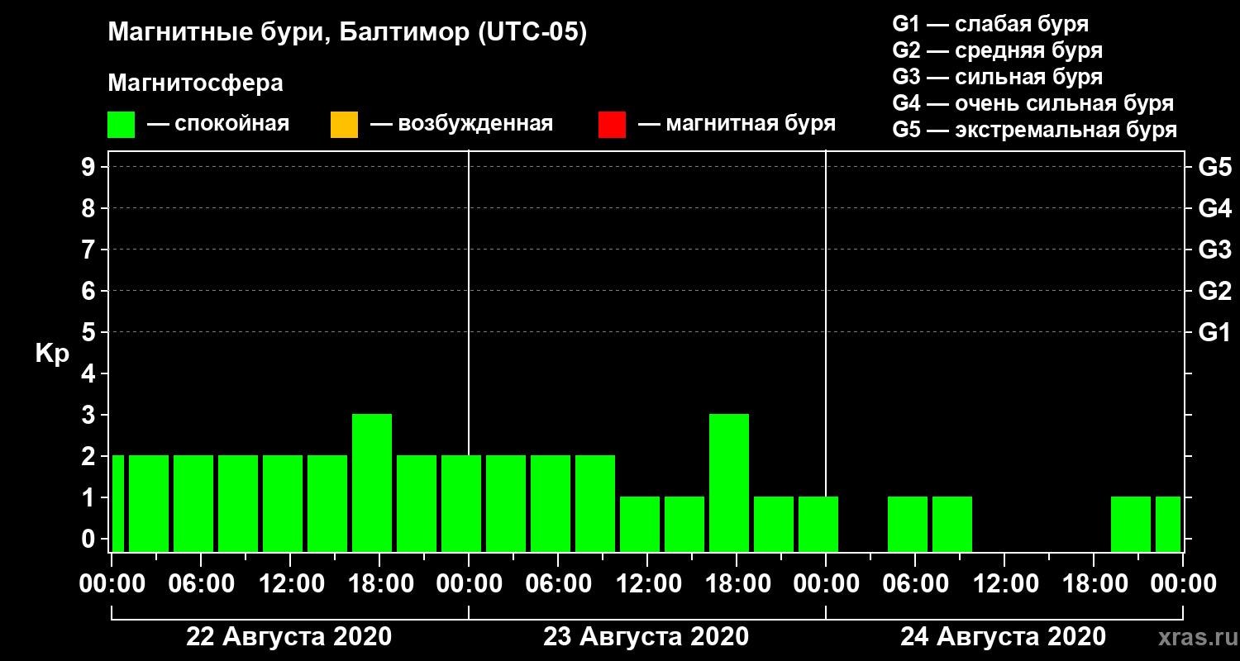Click the 'Магнитосфера' subtitle
1240x661 pixels.
pos(196,83)
